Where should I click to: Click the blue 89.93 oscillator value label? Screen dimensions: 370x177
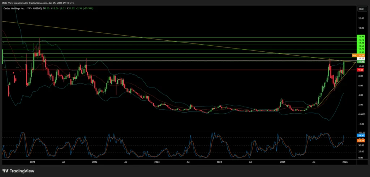click(x=361, y=135)
